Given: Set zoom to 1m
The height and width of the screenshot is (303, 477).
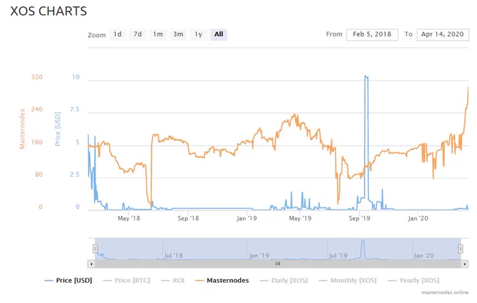Looking at the screenshot, I should 158,34.
